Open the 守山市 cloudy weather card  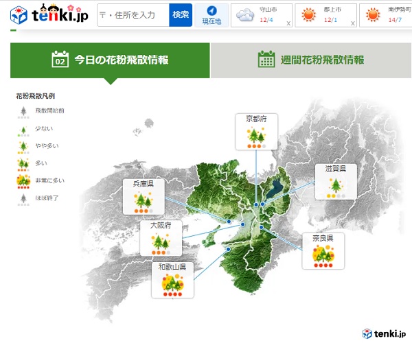pos(257,14)
